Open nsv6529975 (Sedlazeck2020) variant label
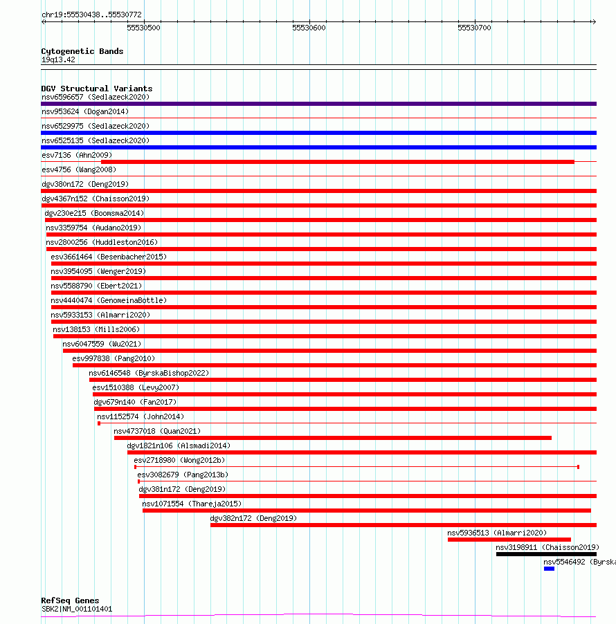This screenshot has width=616, height=624. pos(96,126)
